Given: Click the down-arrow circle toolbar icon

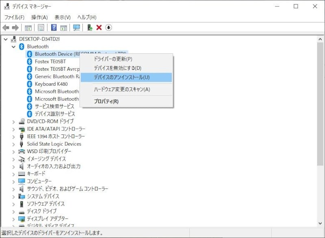Looking at the screenshot, I should tap(108, 28).
